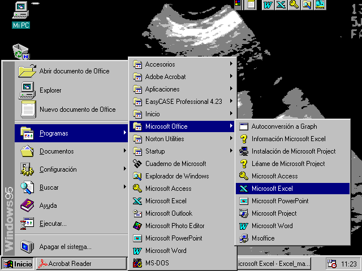Select Ayuda in the Start menu
The image size is (362, 271).
point(71,206)
